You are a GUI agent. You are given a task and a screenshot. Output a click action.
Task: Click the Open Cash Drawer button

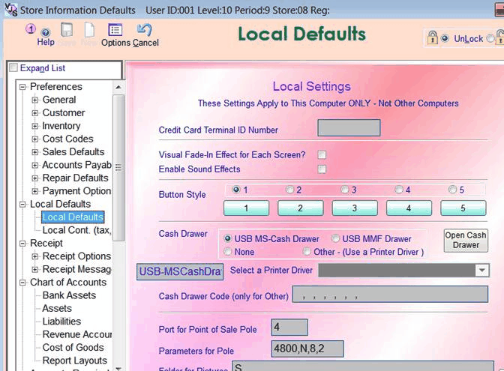[x=466, y=241]
